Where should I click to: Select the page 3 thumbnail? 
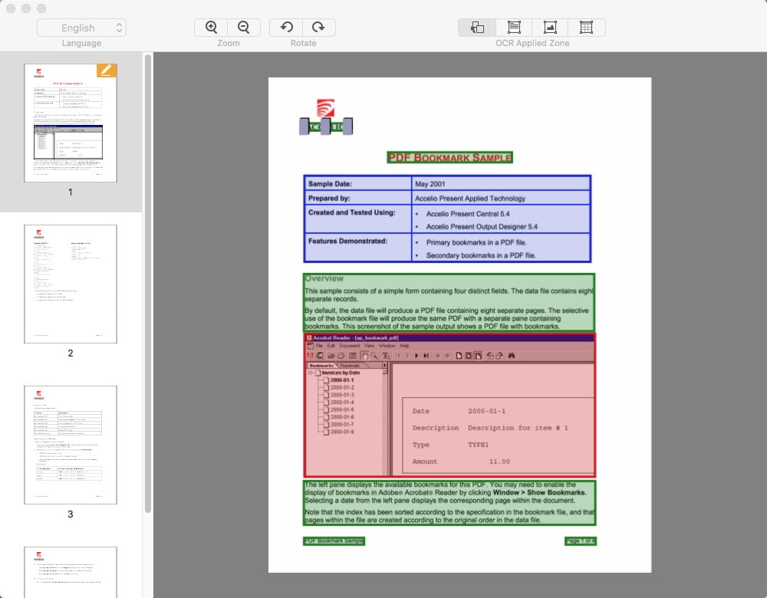70,445
